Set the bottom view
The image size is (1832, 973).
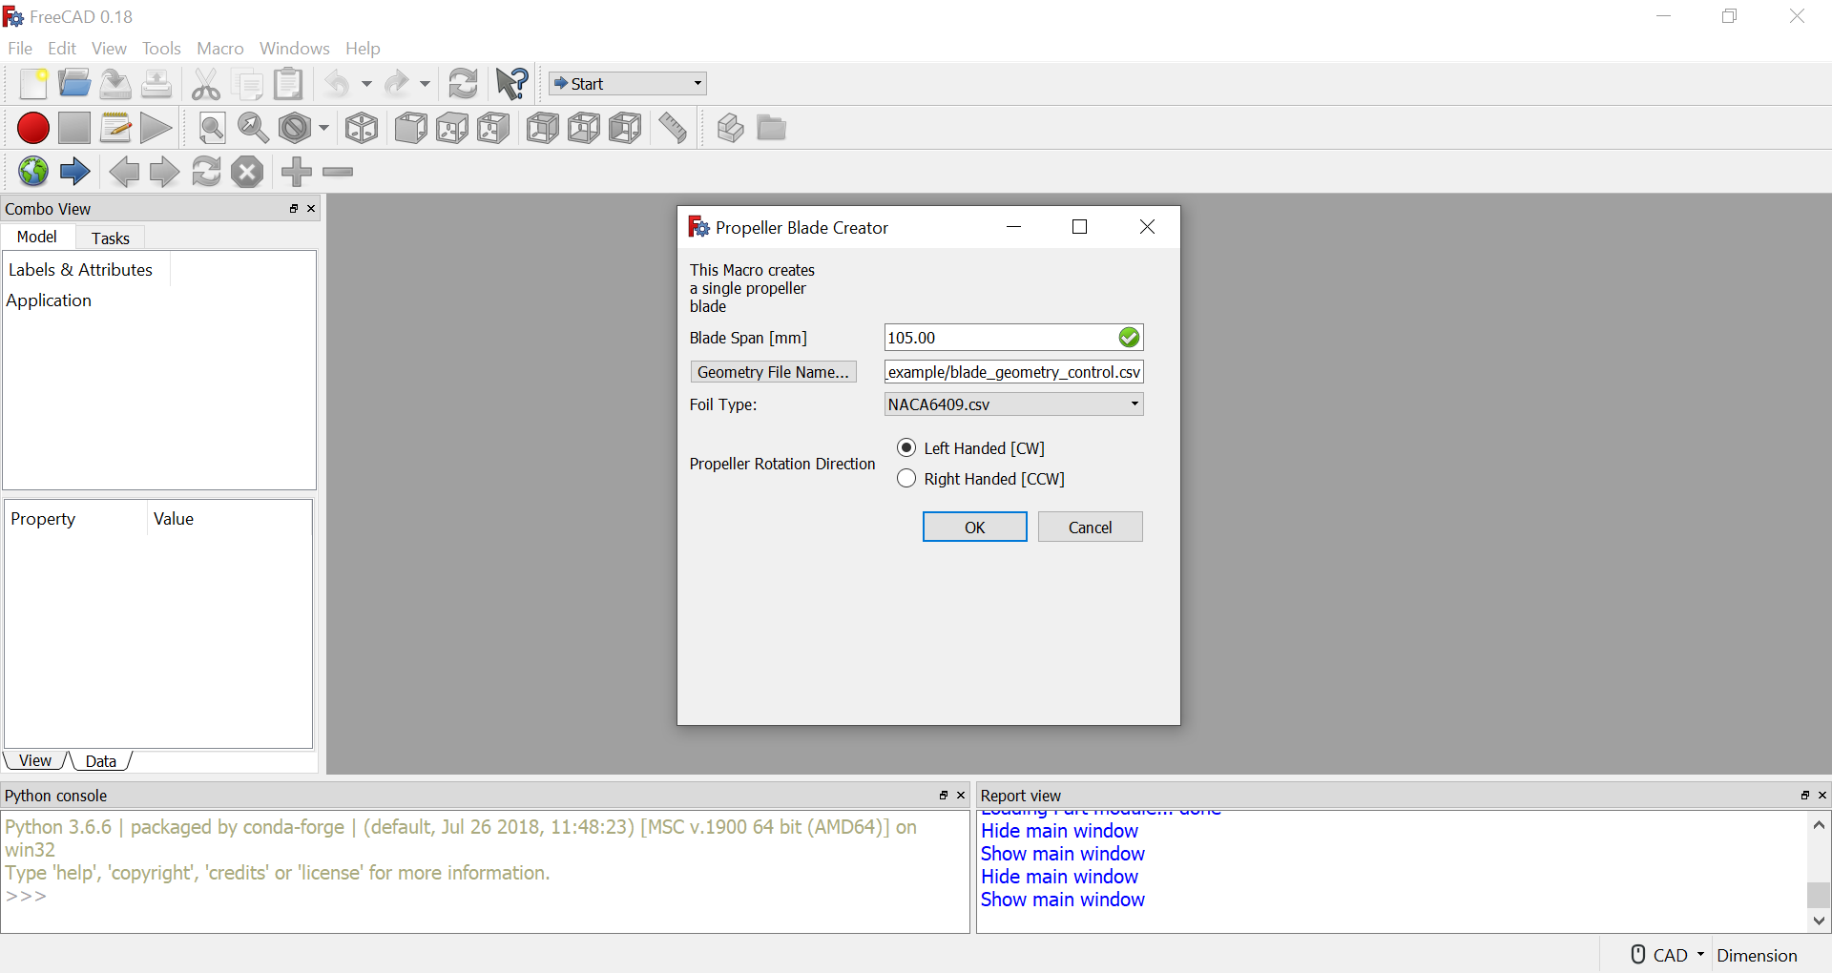coord(584,128)
